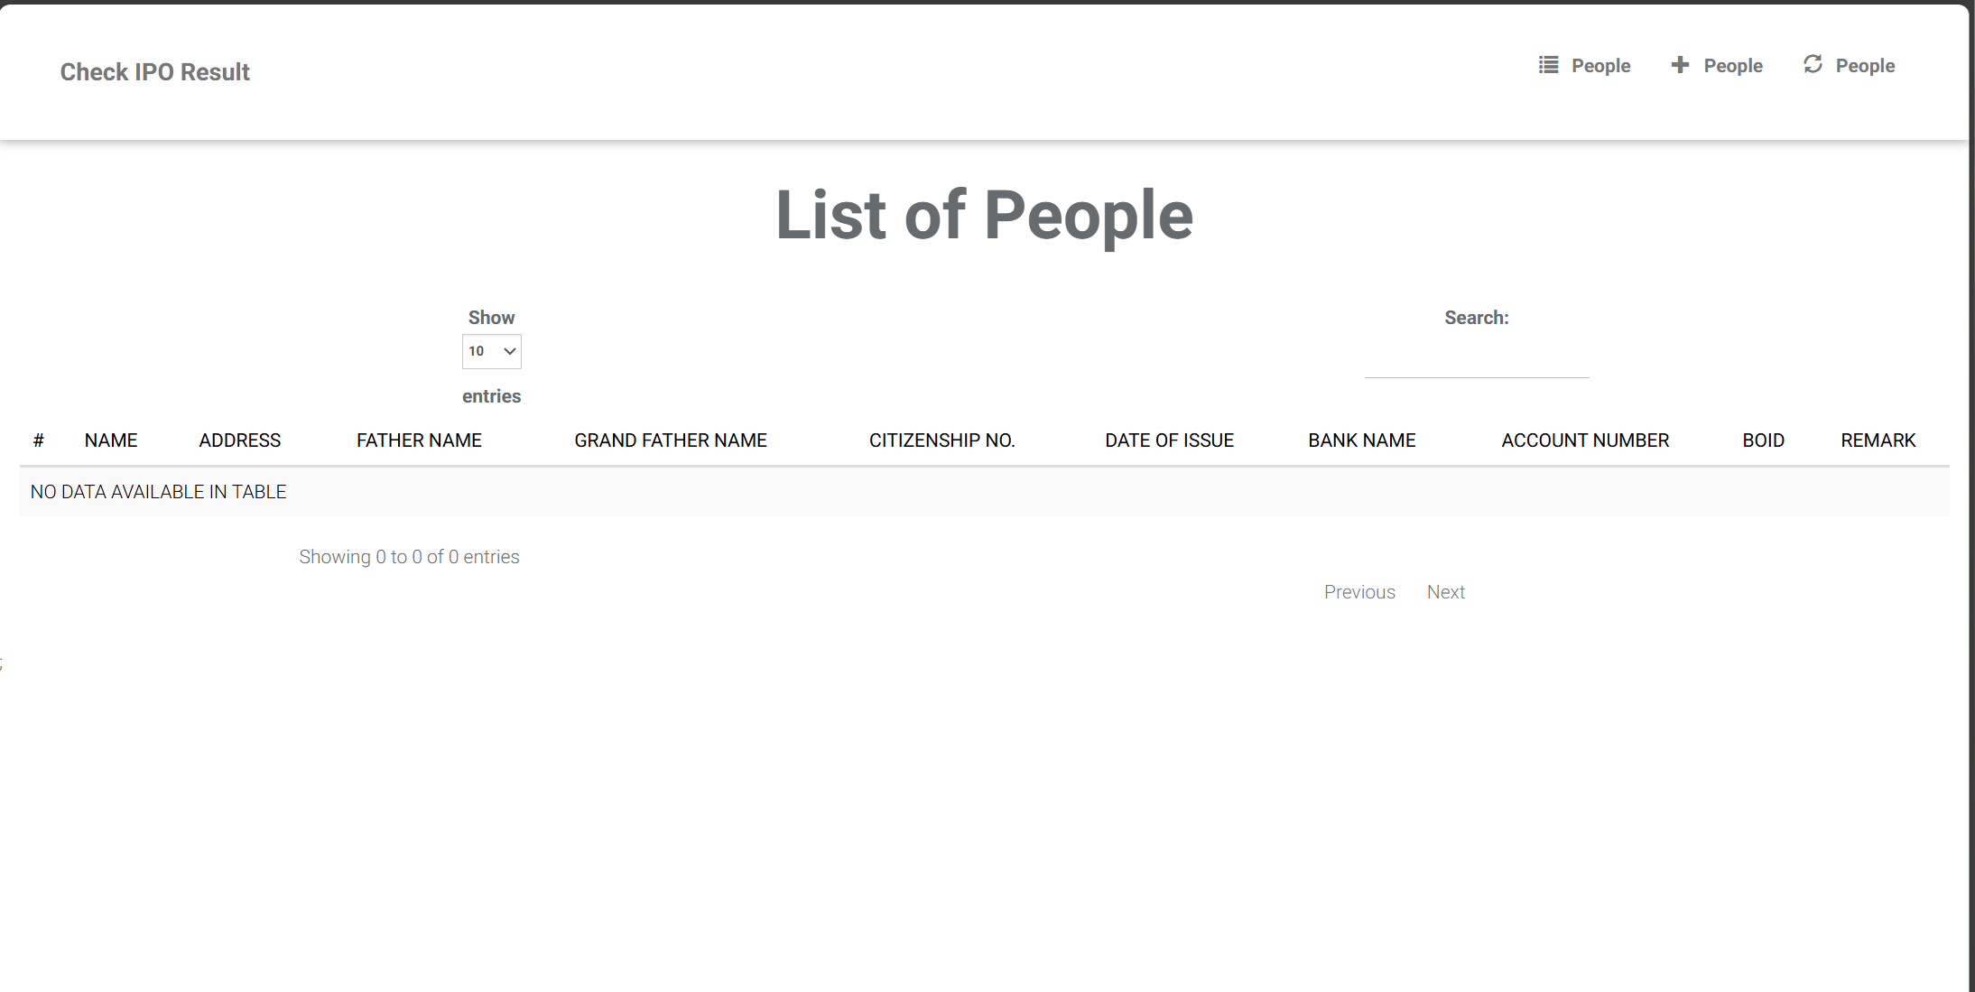Open the add People menu text
Viewport: 1975px width, 992px height.
click(1733, 66)
